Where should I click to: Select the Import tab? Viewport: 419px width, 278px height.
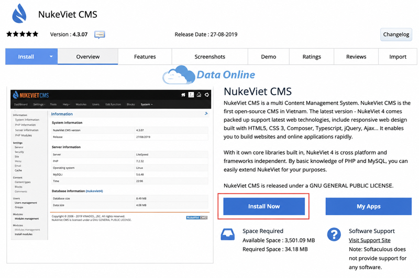pos(398,56)
